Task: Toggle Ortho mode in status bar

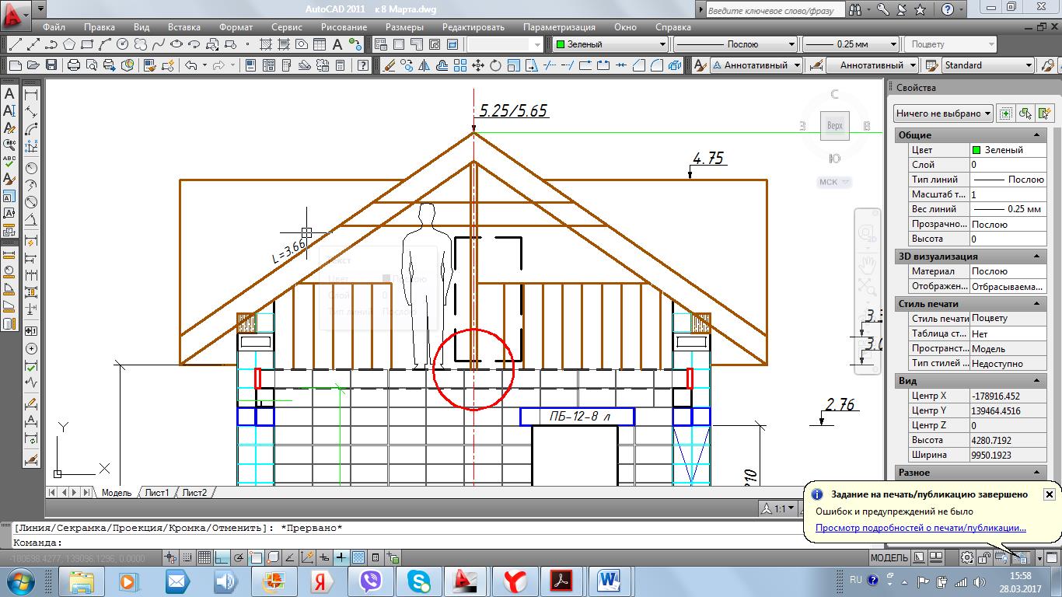Action: click(x=222, y=557)
